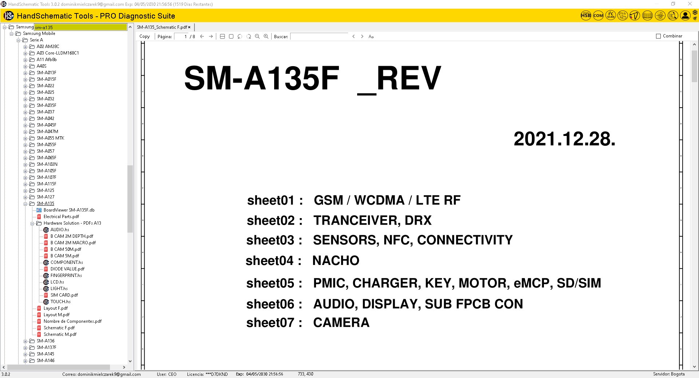Open AUDIO.hs solution file
Image resolution: width=699 pixels, height=378 pixels.
coord(60,230)
